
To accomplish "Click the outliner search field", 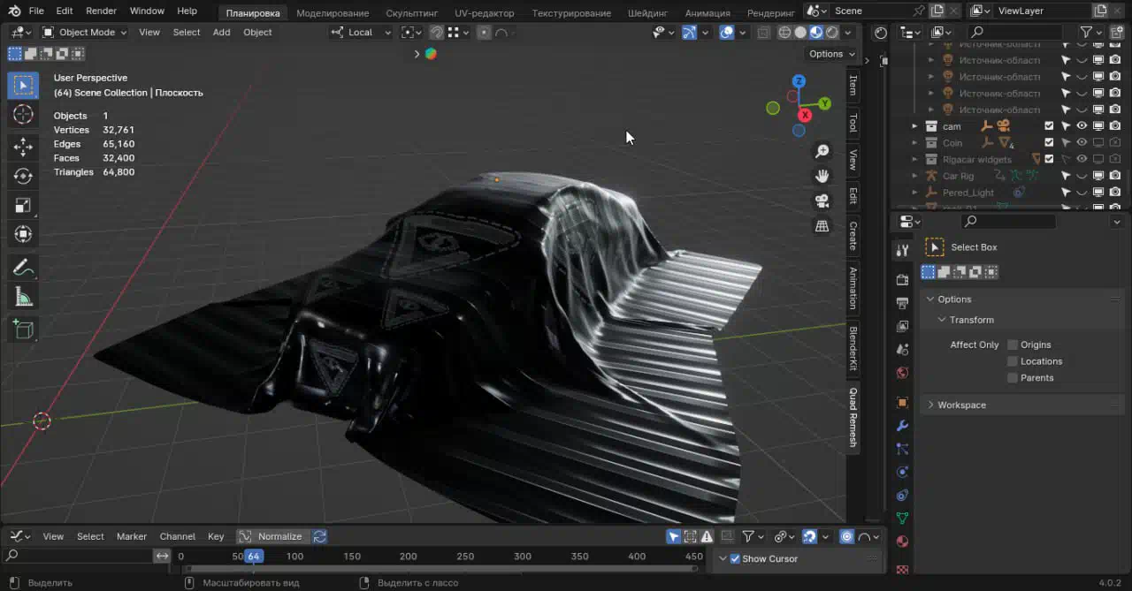I will 1013,32.
